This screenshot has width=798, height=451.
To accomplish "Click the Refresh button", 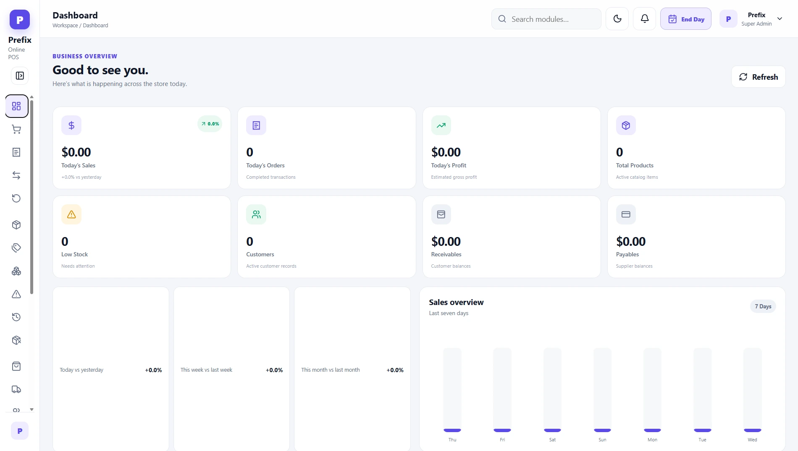I will (758, 77).
